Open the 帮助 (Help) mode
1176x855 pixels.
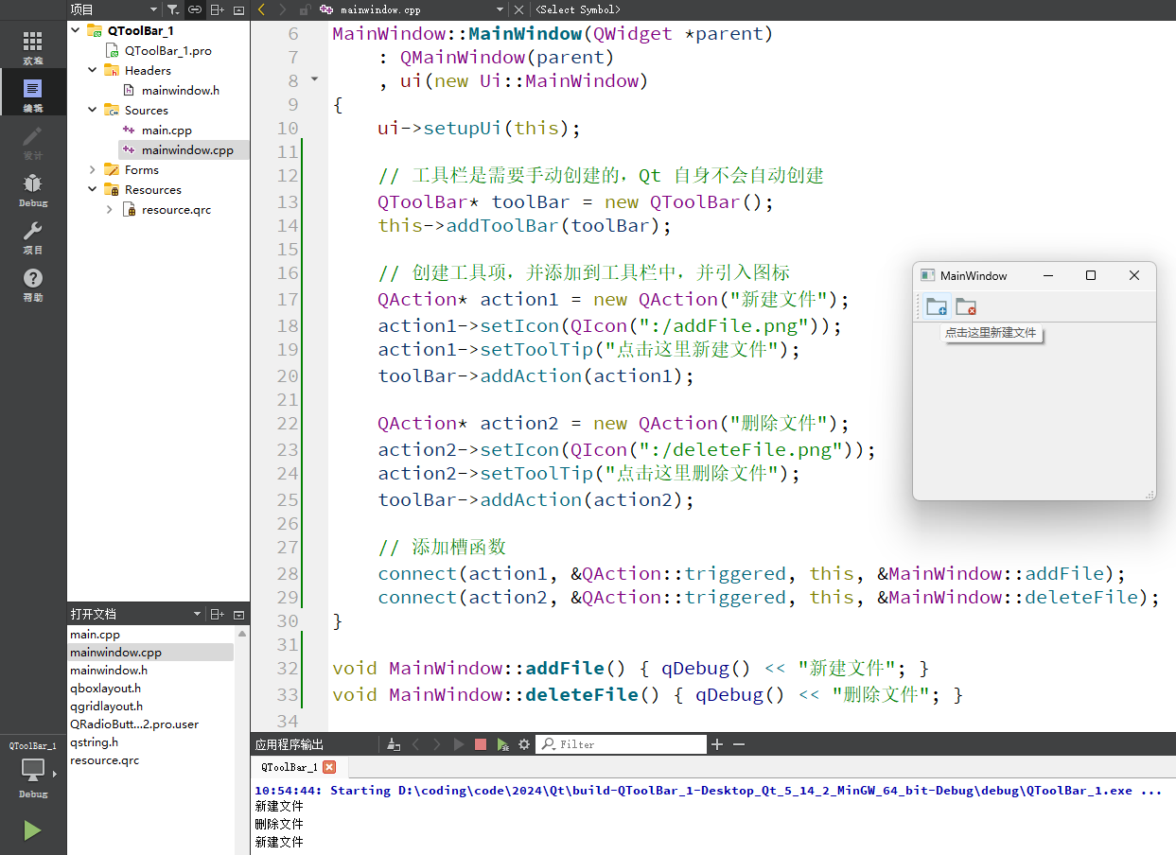tap(33, 284)
